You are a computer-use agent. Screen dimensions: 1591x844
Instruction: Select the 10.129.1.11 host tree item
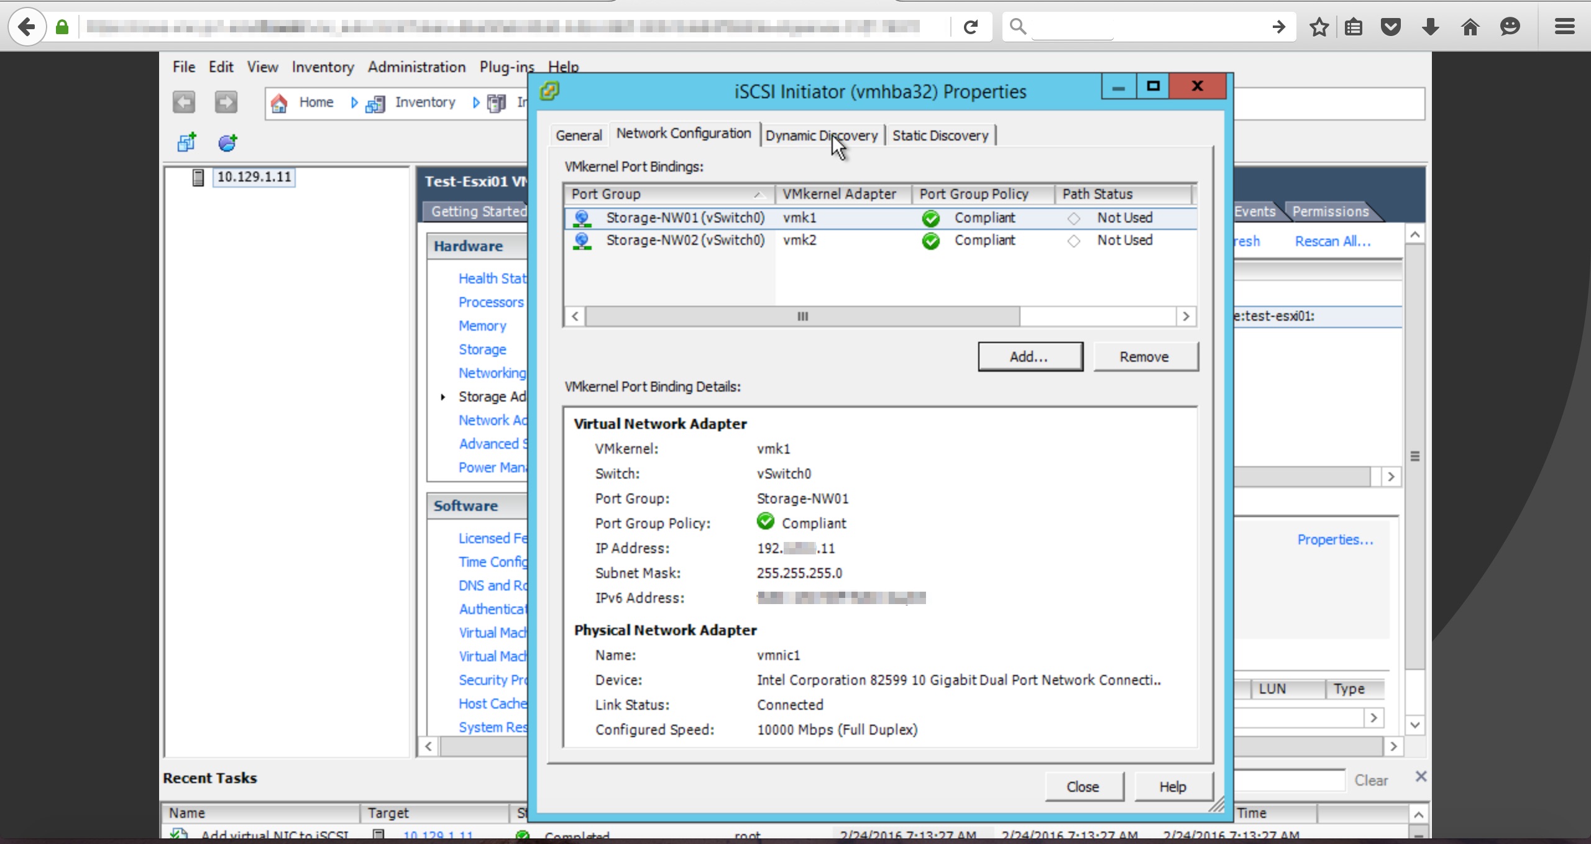[x=254, y=177]
